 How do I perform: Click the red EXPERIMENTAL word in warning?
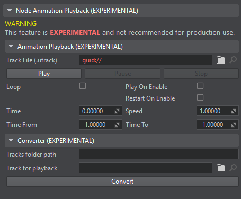pos(75,32)
